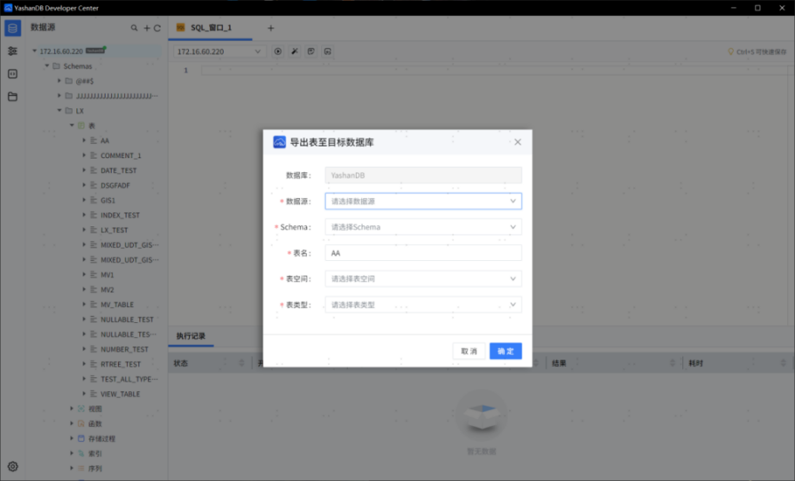The image size is (795, 481).
Task: Run SQL with the execute icon
Action: coord(278,51)
